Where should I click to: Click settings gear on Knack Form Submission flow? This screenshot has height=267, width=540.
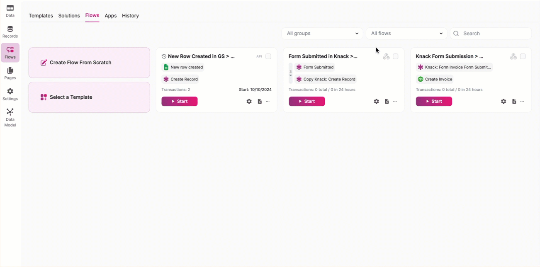(x=503, y=102)
